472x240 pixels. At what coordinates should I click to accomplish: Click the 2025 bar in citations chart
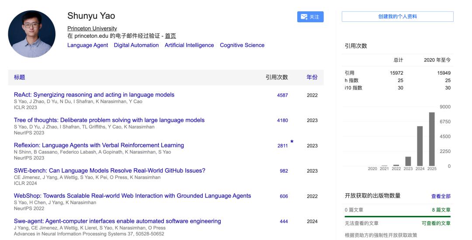click(432, 139)
